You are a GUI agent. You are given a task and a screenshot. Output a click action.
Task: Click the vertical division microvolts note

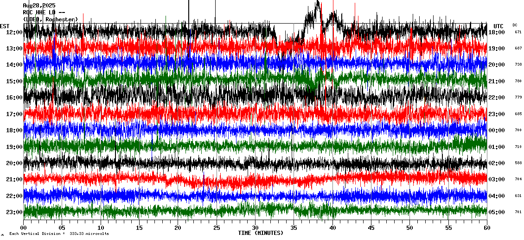coord(59,234)
